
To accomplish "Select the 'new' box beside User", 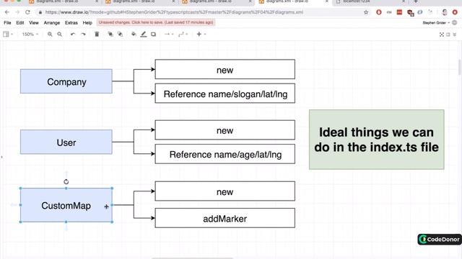I will point(225,129).
